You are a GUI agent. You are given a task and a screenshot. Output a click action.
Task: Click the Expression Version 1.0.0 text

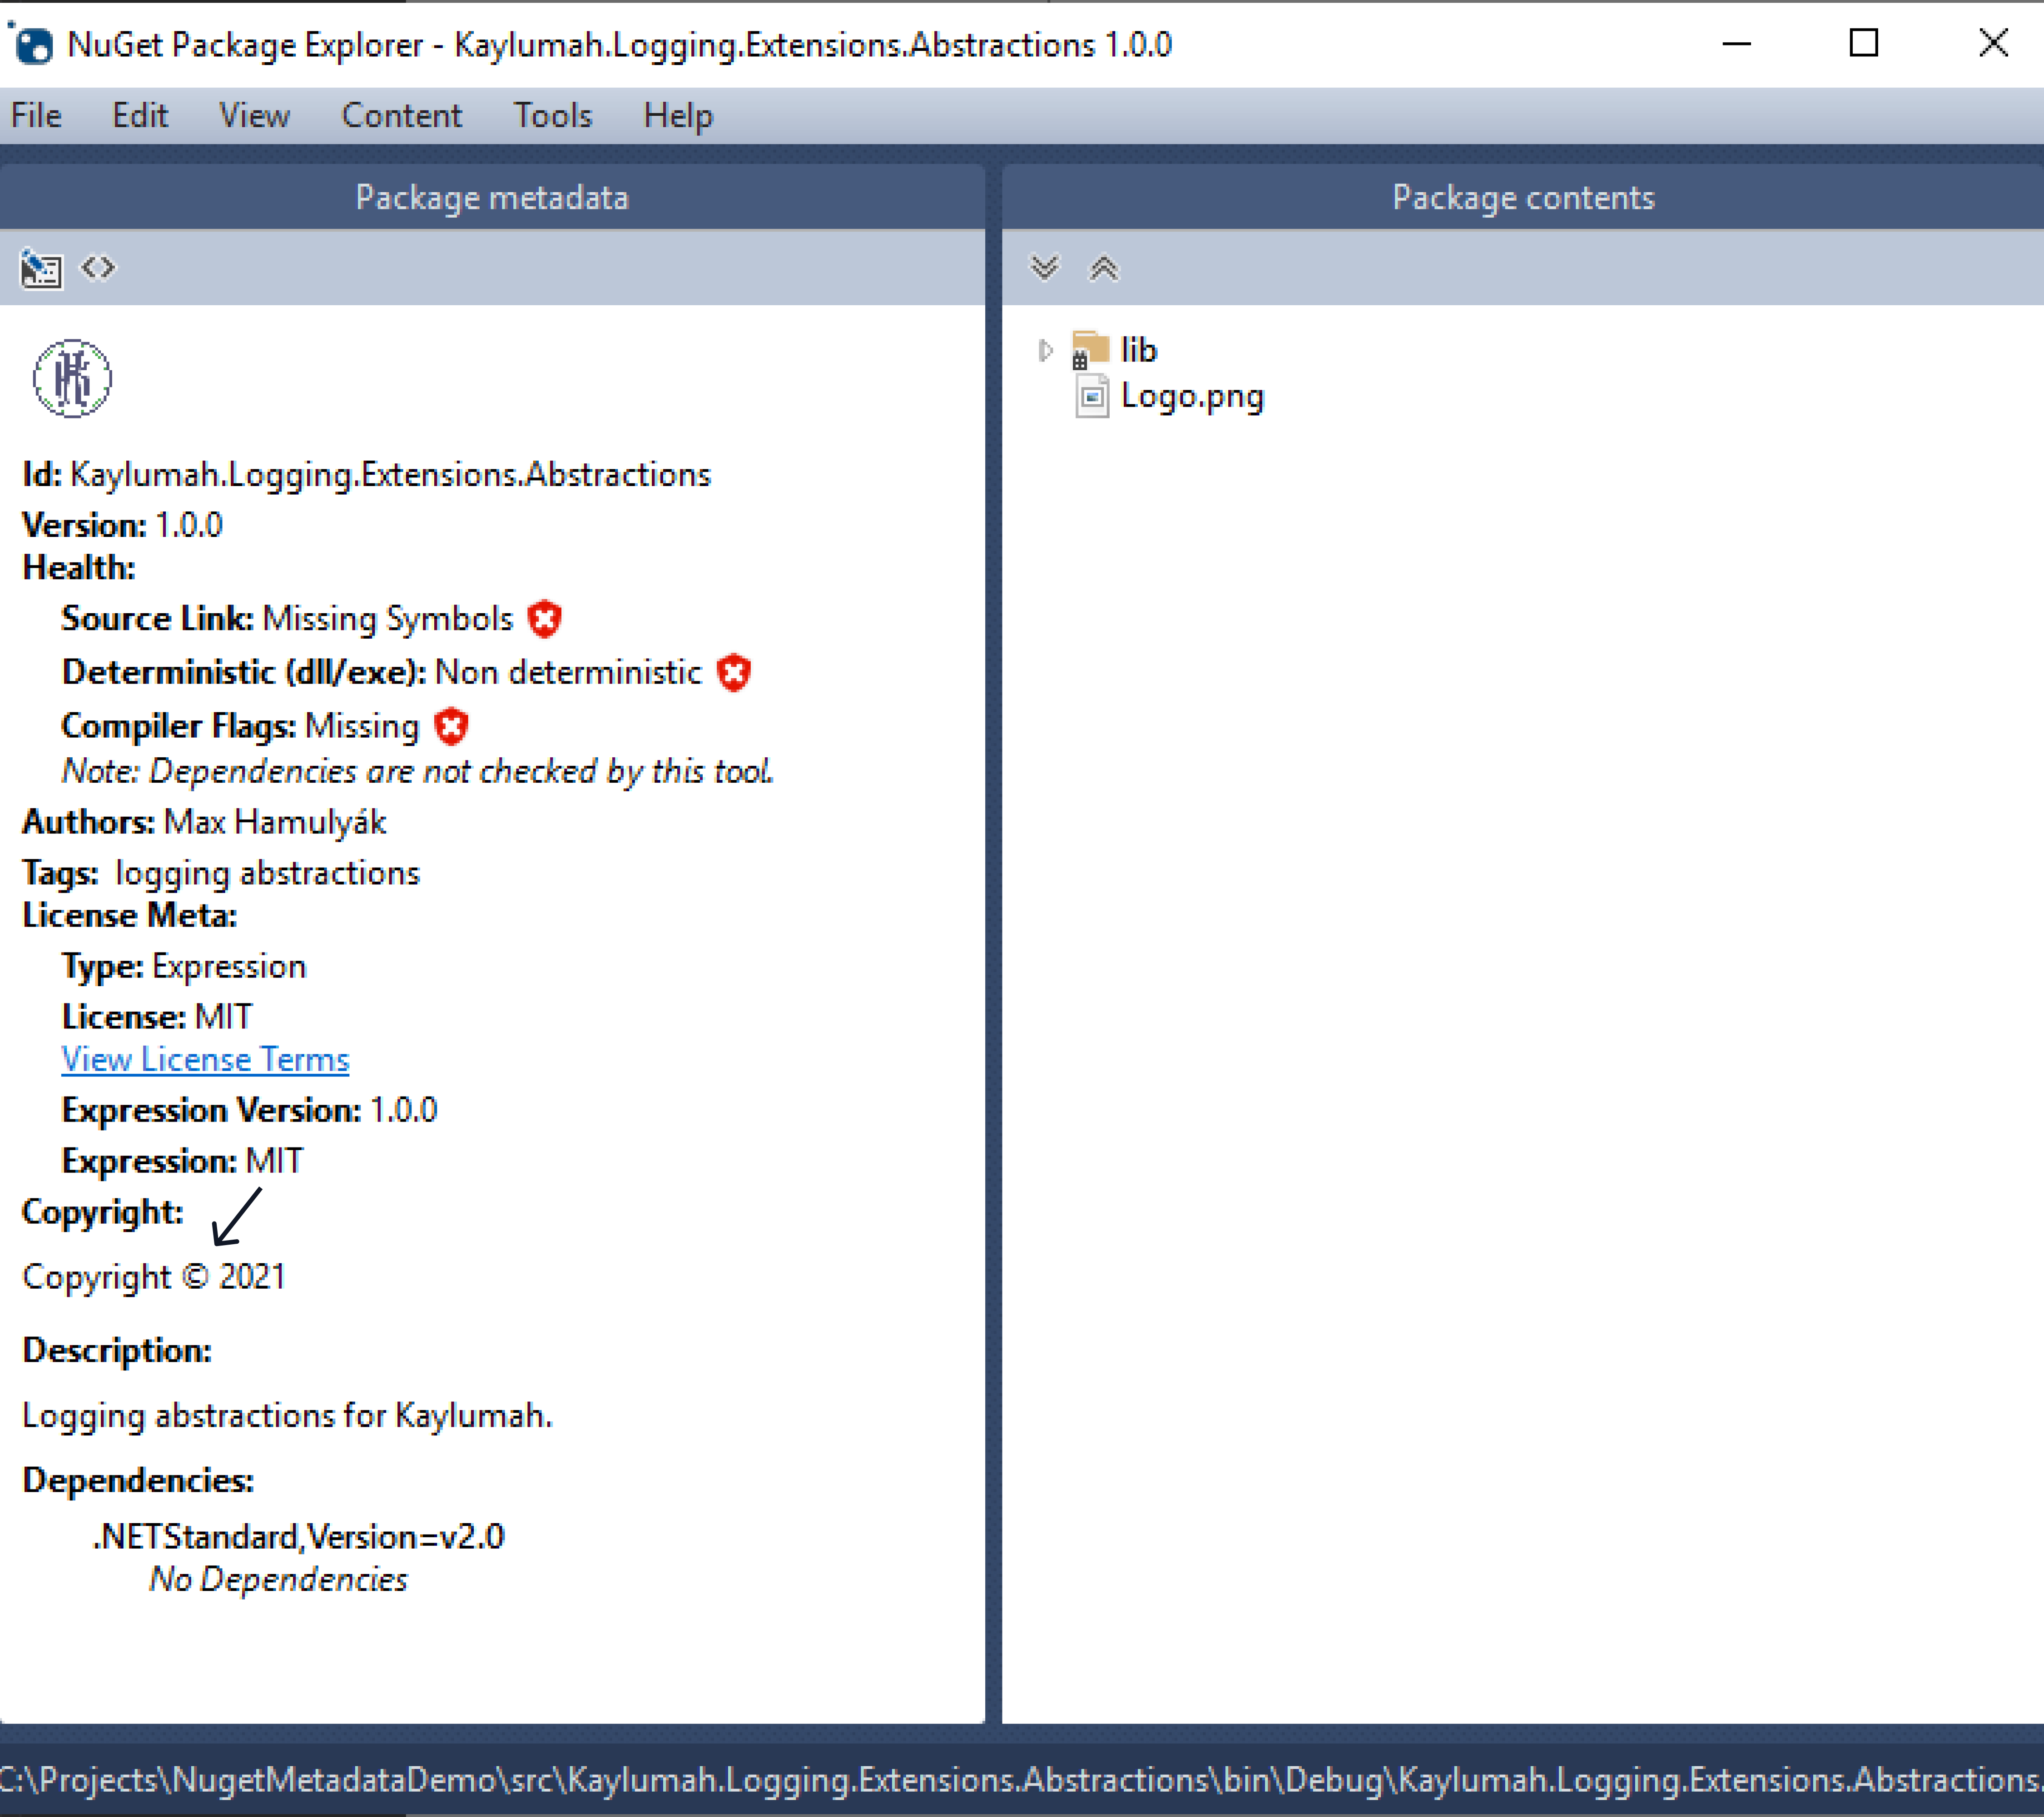point(250,1111)
